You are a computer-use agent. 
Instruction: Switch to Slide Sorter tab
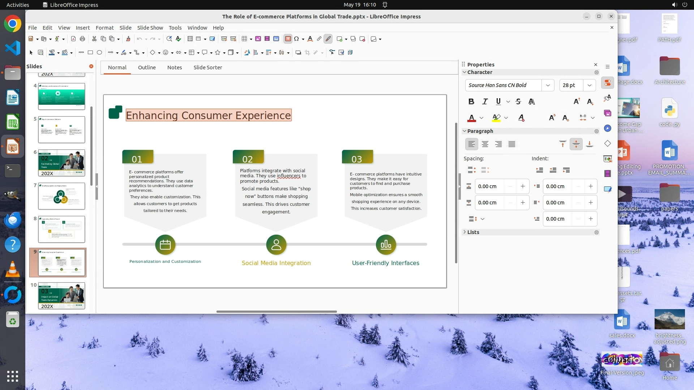pyautogui.click(x=207, y=68)
